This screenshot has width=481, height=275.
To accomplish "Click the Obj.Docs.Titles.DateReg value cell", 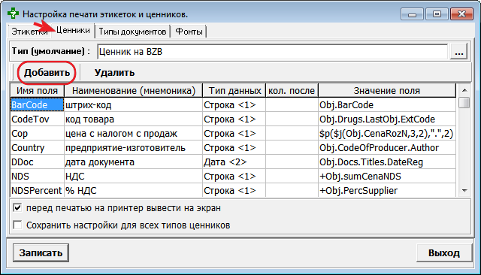I will click(387, 162).
